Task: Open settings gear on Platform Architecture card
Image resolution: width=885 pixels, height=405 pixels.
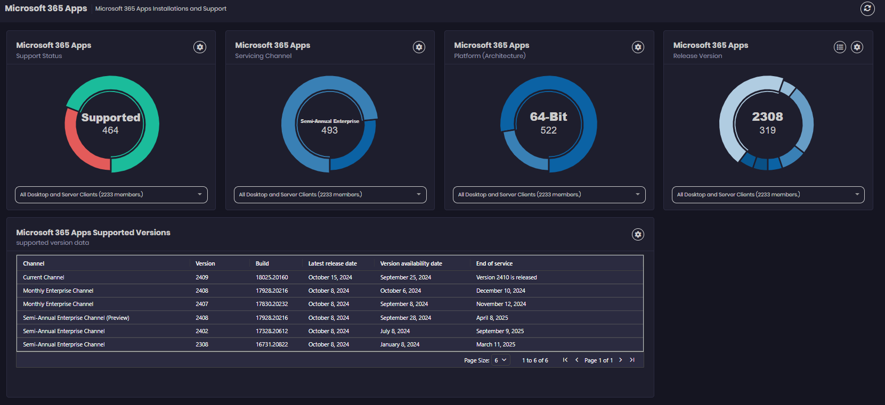Action: [638, 47]
